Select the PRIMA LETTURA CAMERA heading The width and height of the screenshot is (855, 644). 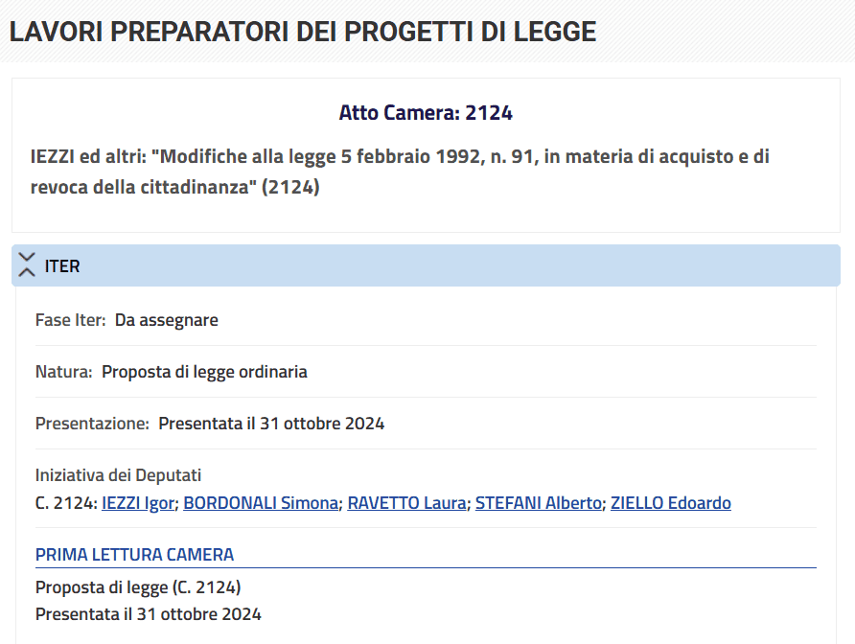[134, 555]
